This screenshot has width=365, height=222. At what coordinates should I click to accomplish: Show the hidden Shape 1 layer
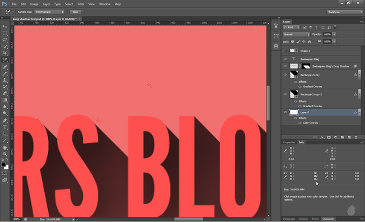(x=285, y=51)
